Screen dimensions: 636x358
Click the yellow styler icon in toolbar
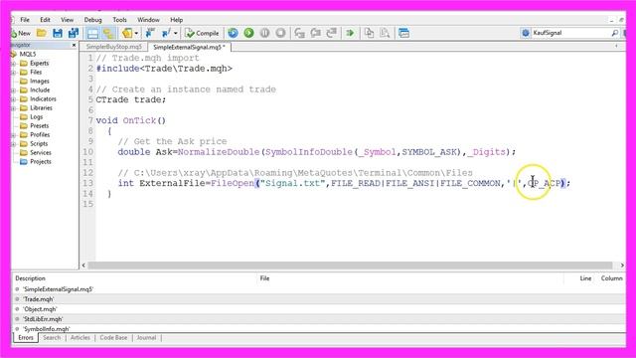pyautogui.click(x=127, y=33)
